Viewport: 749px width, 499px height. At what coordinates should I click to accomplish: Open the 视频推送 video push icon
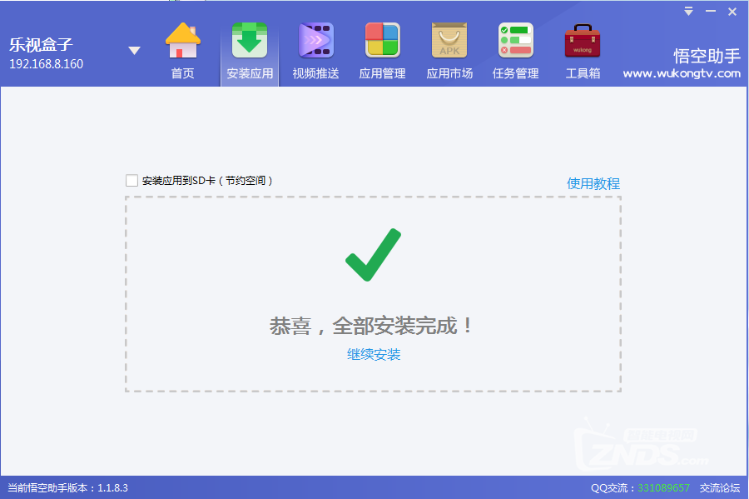click(x=315, y=41)
